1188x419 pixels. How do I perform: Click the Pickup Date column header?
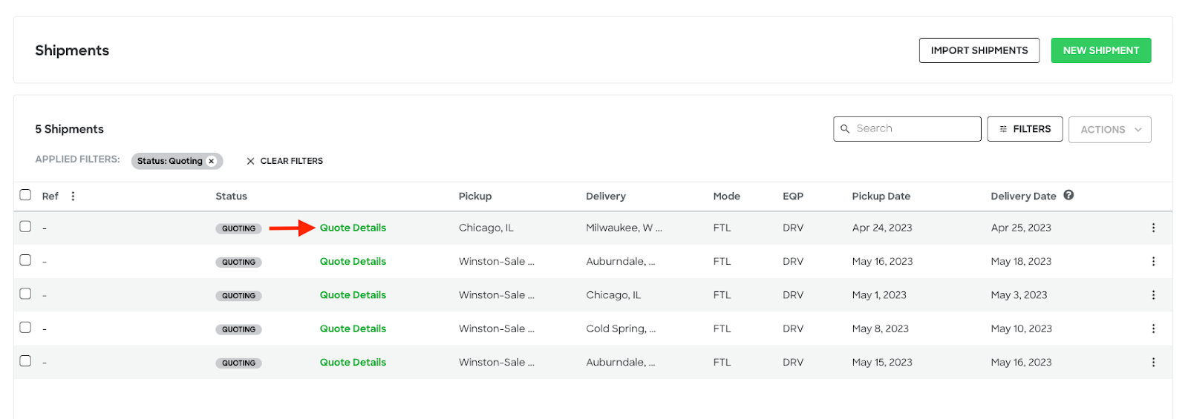point(881,197)
